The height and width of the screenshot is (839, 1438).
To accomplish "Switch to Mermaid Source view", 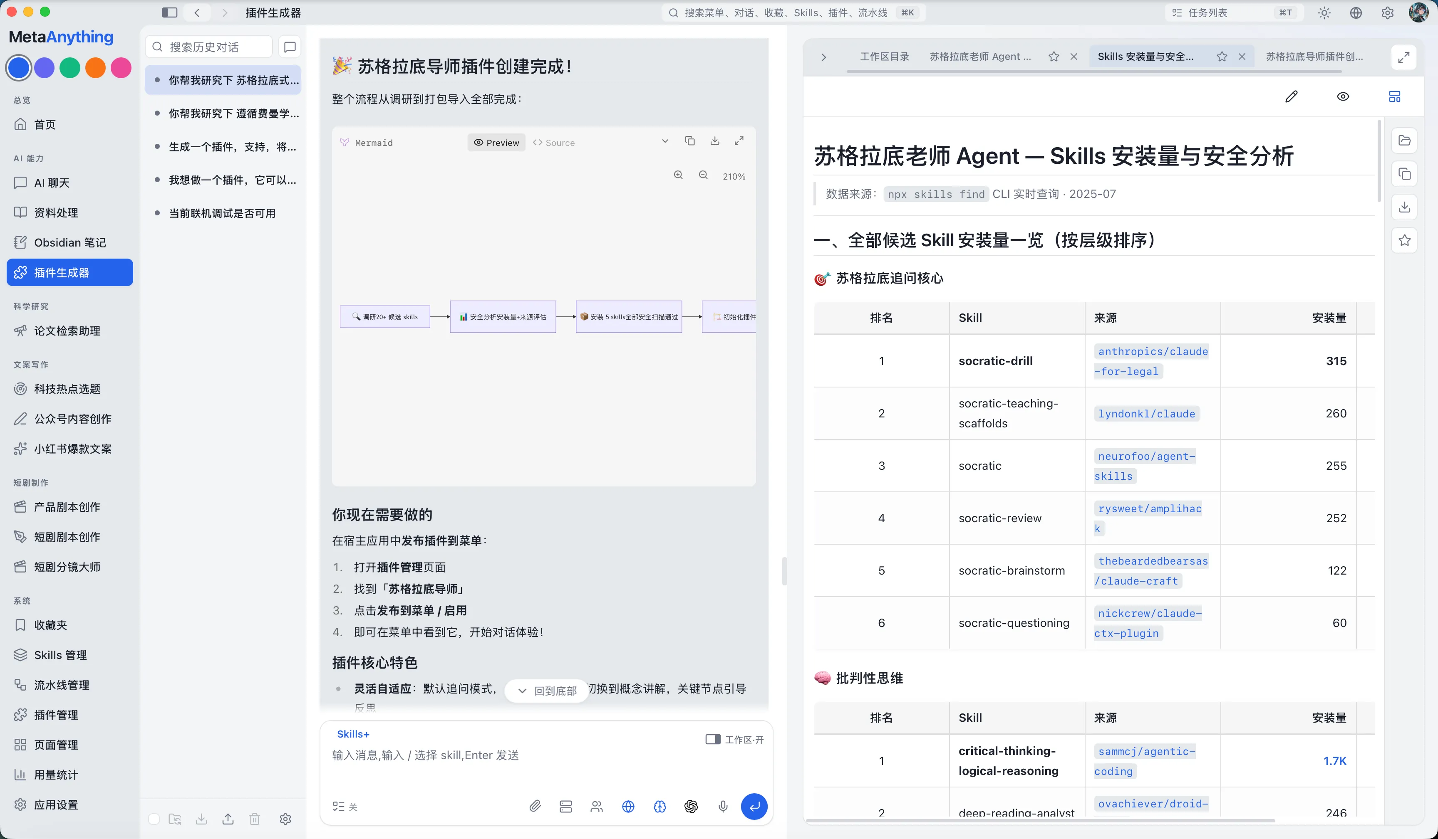I will tap(553, 143).
